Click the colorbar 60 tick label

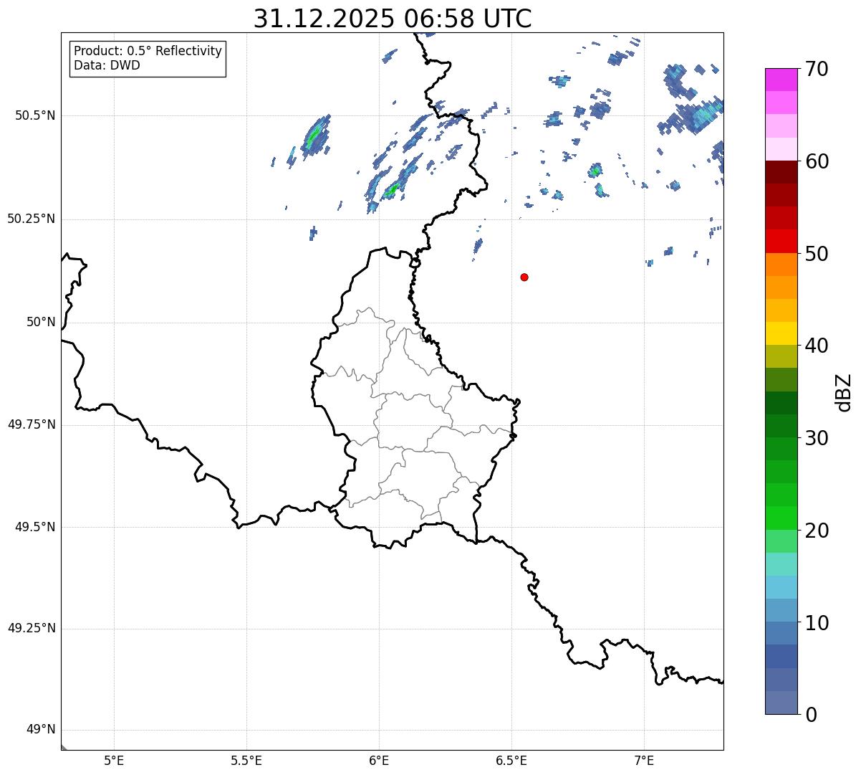pyautogui.click(x=817, y=161)
